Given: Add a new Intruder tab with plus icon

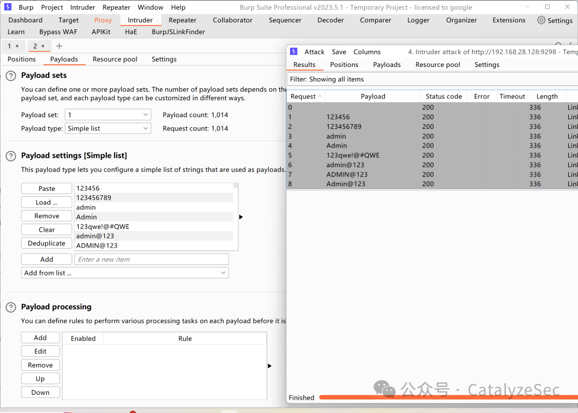Looking at the screenshot, I should click(59, 46).
